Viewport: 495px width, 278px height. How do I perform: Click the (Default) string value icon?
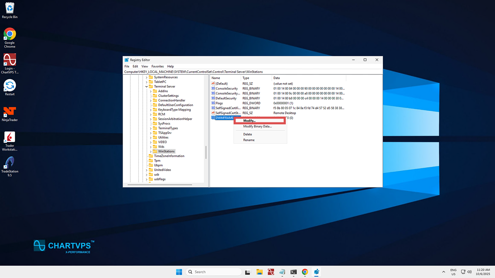213,84
